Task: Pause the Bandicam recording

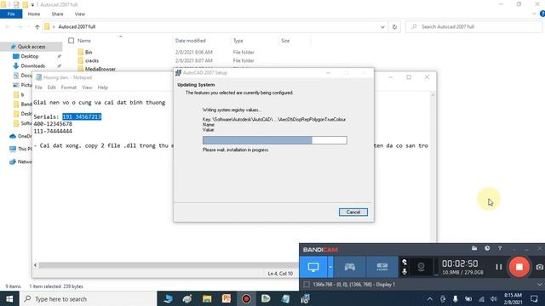Action: 499,267
